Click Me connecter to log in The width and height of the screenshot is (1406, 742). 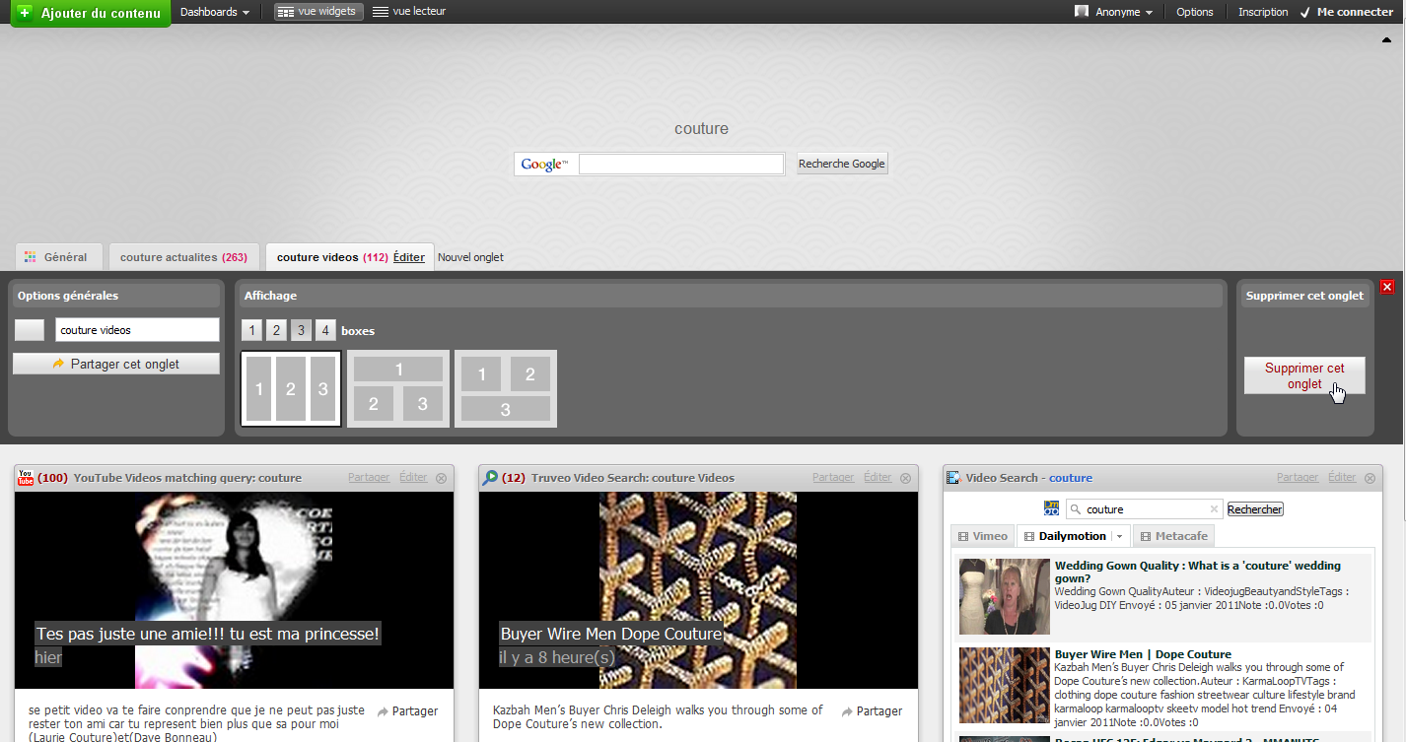point(1347,12)
